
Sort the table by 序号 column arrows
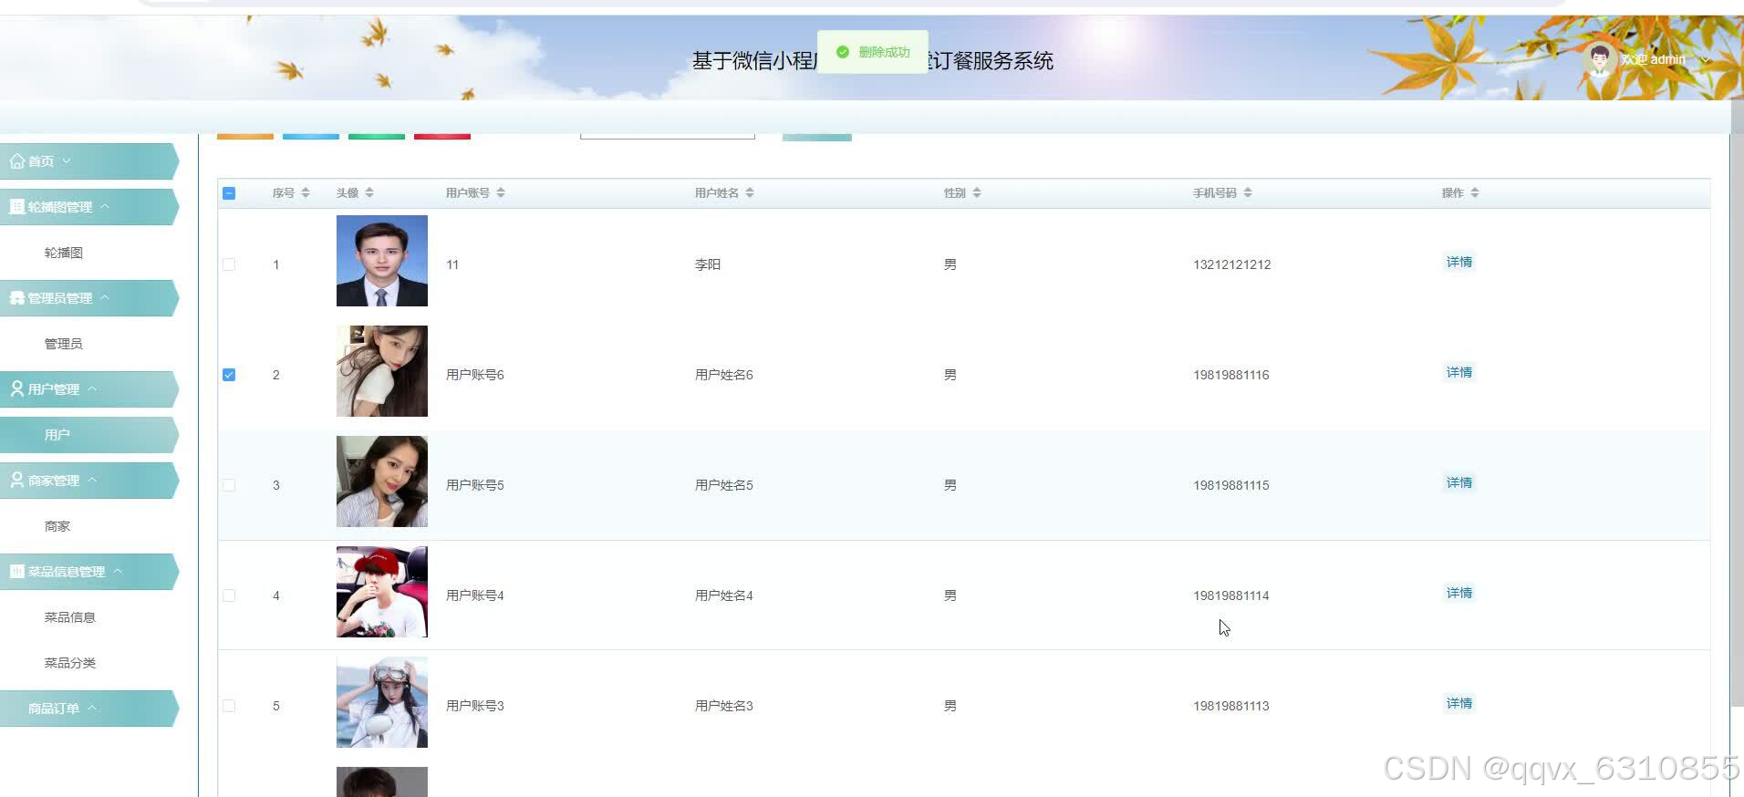coord(306,192)
